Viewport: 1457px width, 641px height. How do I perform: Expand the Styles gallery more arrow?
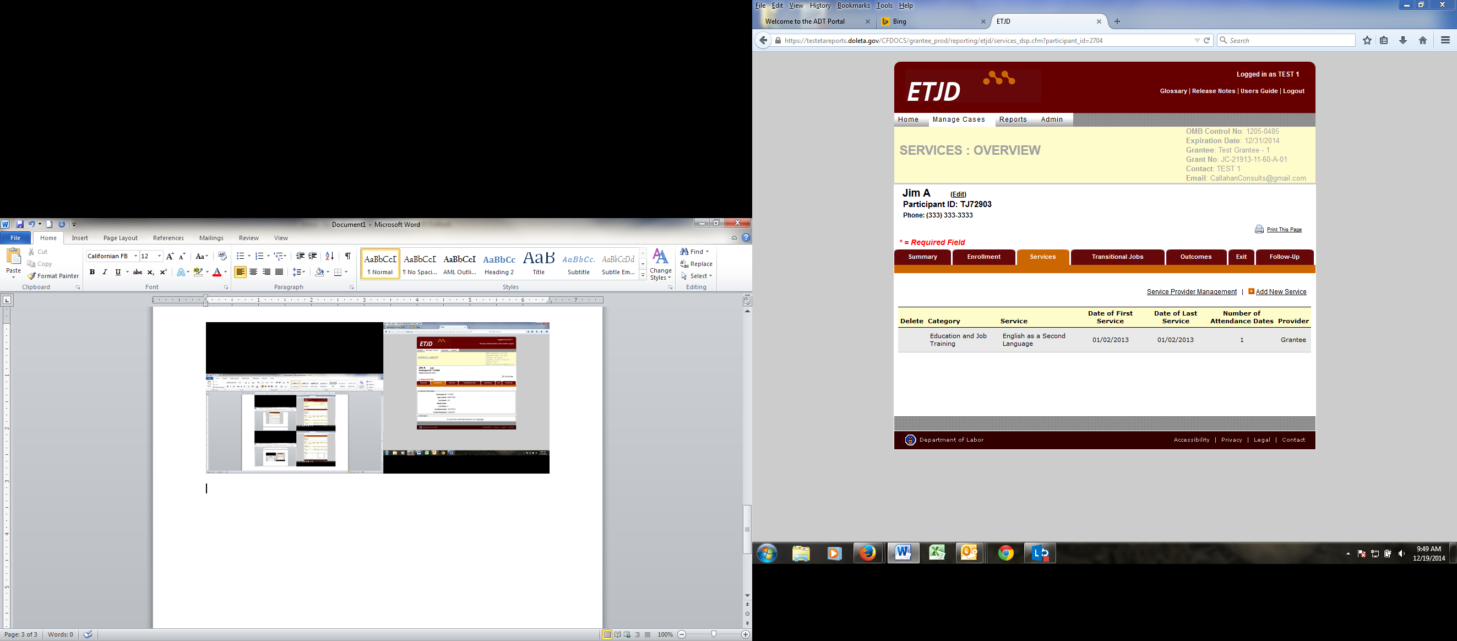[643, 275]
